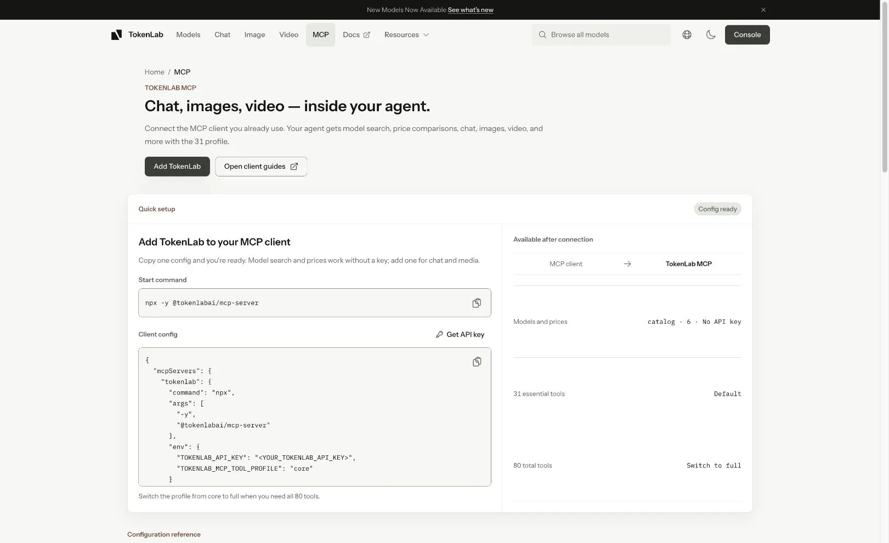This screenshot has height=543, width=889.
Task: Navigate to the Video page
Action: (288, 35)
